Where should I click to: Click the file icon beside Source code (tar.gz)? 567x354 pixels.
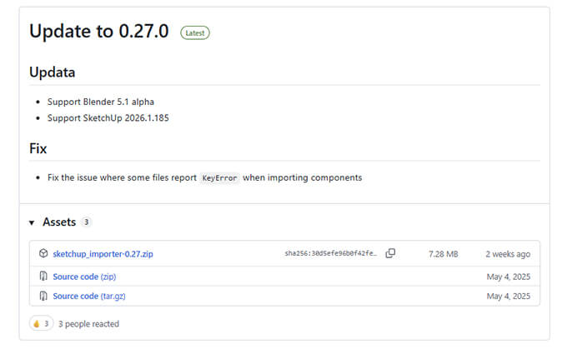pos(43,296)
